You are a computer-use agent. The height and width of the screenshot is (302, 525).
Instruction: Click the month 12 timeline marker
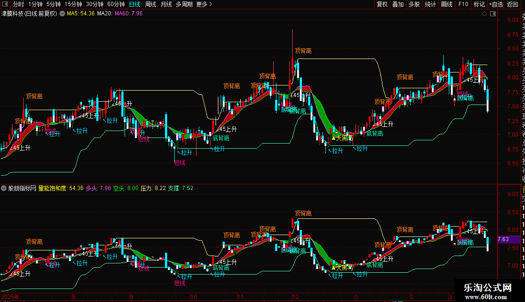[295, 296]
